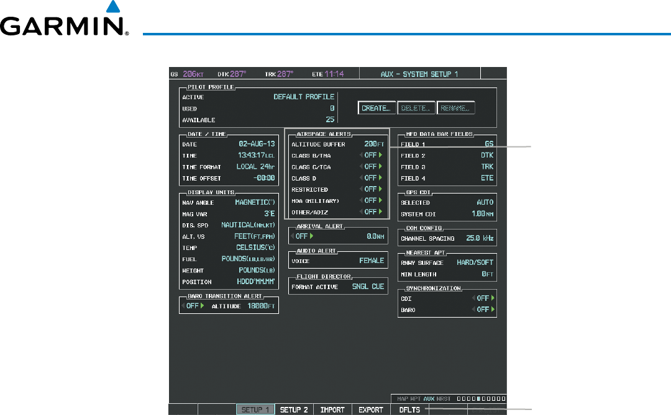Switch to the SETUP 2 softkey
Viewport: 671px width, 415px height.
[294, 410]
